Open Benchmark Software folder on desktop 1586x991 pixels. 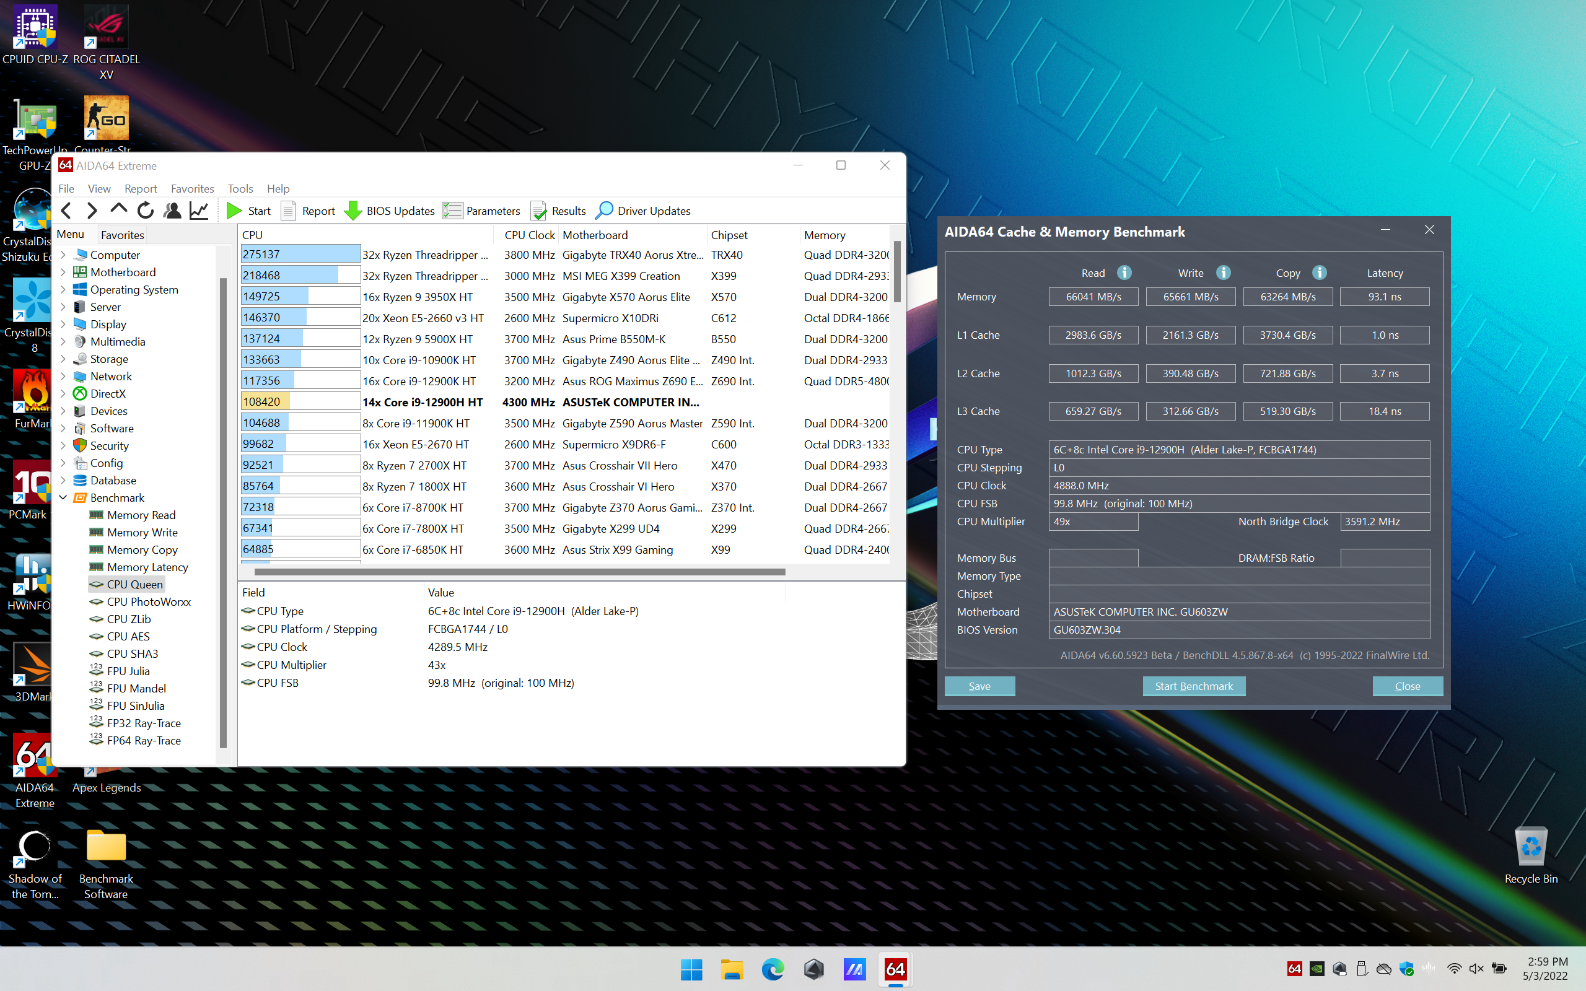pyautogui.click(x=106, y=864)
